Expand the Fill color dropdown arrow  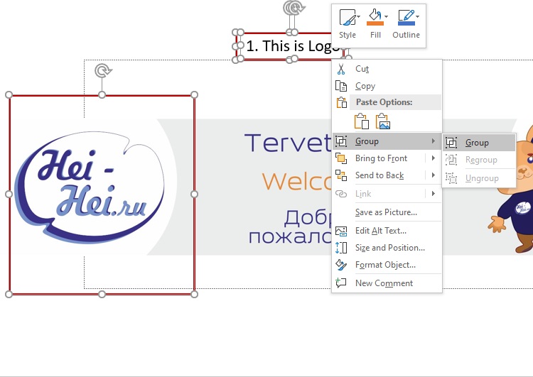tap(386, 16)
